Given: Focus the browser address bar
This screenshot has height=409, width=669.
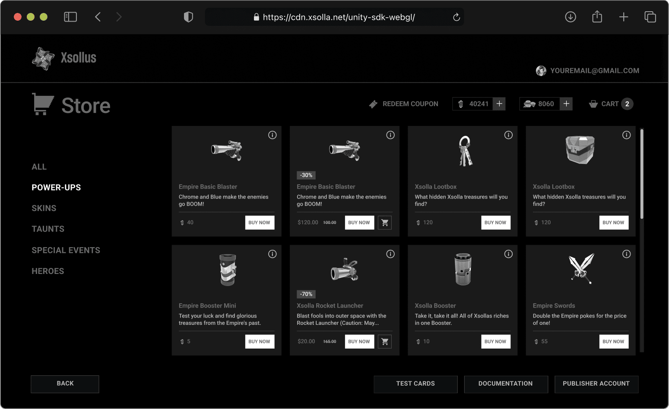Looking at the screenshot, I should 334,17.
